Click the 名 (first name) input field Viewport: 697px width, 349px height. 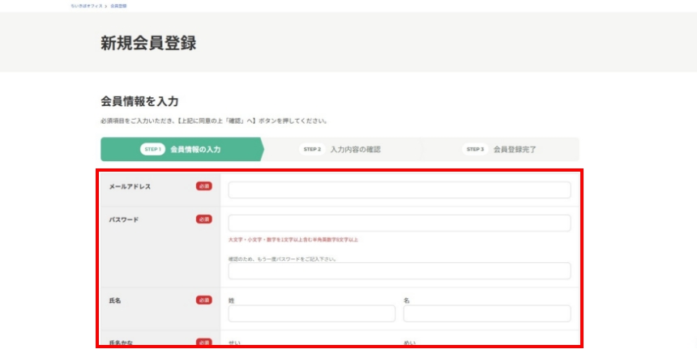pos(486,313)
